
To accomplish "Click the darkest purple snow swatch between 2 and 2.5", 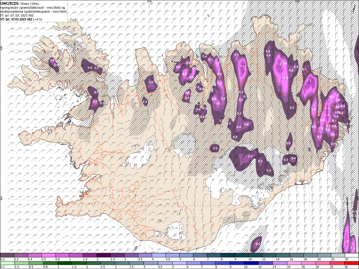I will tap(103, 255).
